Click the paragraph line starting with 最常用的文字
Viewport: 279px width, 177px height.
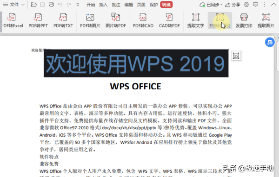[x=136, y=114]
